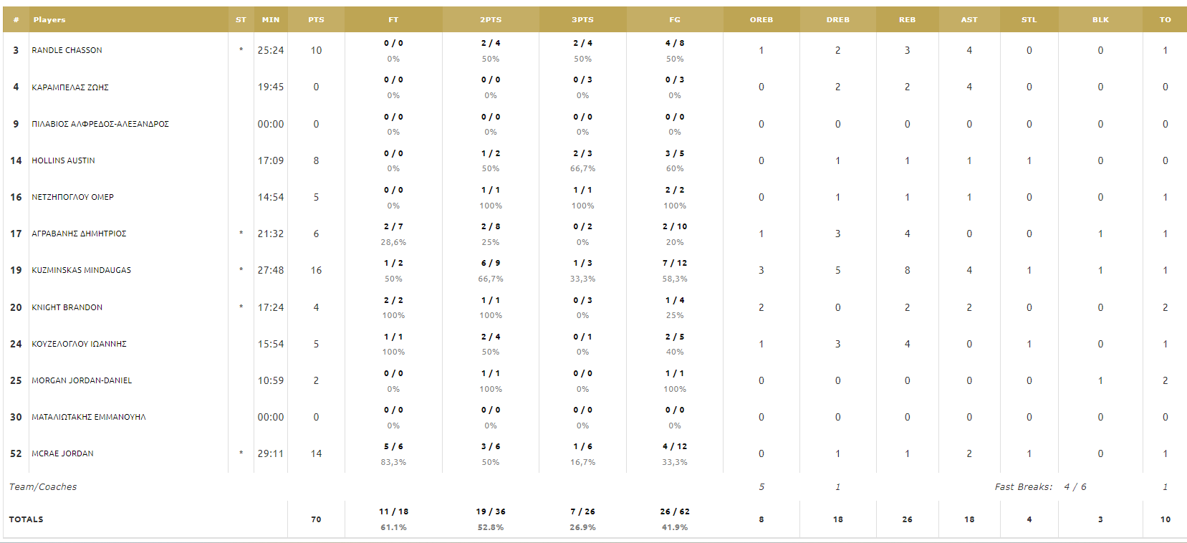Select the FG column header
The height and width of the screenshot is (543, 1187).
point(675,19)
